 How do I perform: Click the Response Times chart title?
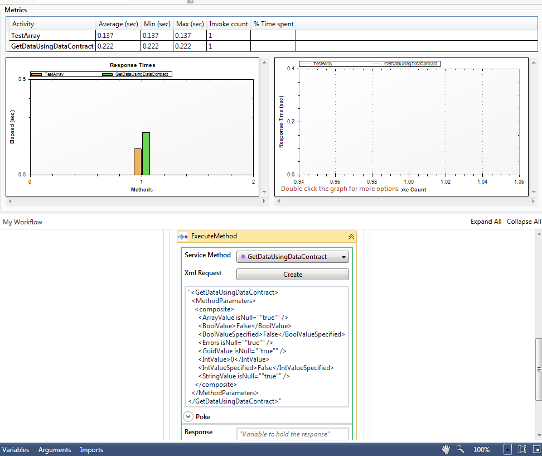pos(132,65)
